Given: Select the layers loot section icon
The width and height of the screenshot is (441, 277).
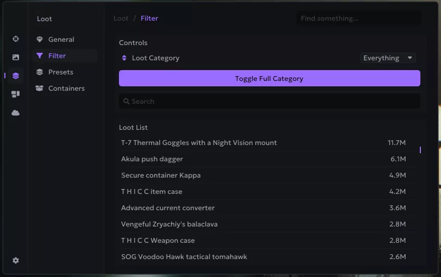Looking at the screenshot, I should [16, 76].
